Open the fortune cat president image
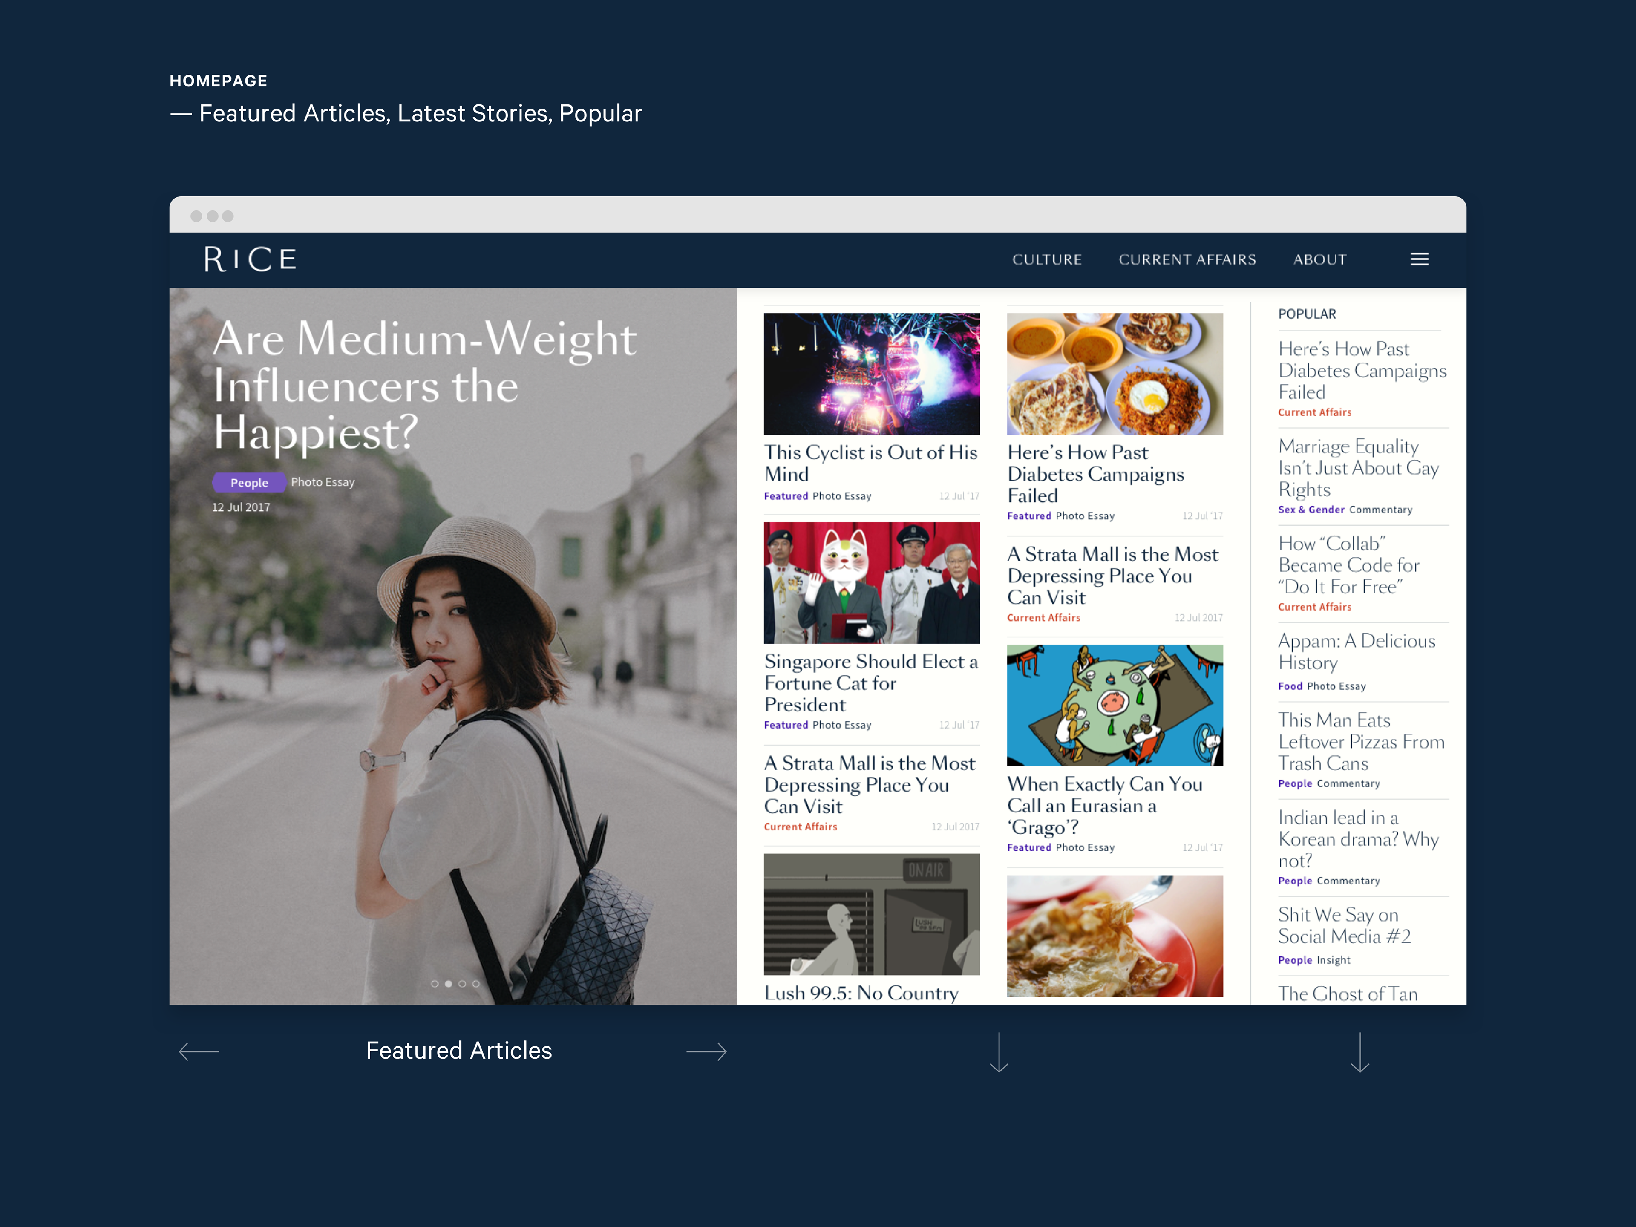This screenshot has height=1227, width=1636. click(x=871, y=583)
